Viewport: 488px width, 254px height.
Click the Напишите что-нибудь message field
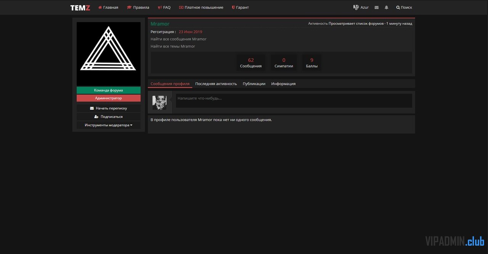(x=294, y=101)
